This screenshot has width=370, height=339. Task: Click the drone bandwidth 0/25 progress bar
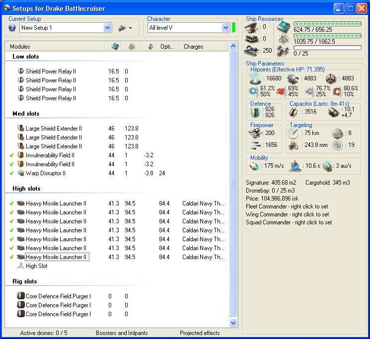click(327, 48)
